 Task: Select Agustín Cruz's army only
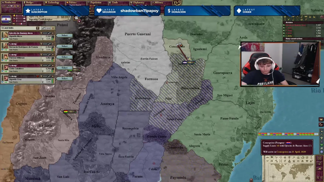pyautogui.click(x=65, y=78)
